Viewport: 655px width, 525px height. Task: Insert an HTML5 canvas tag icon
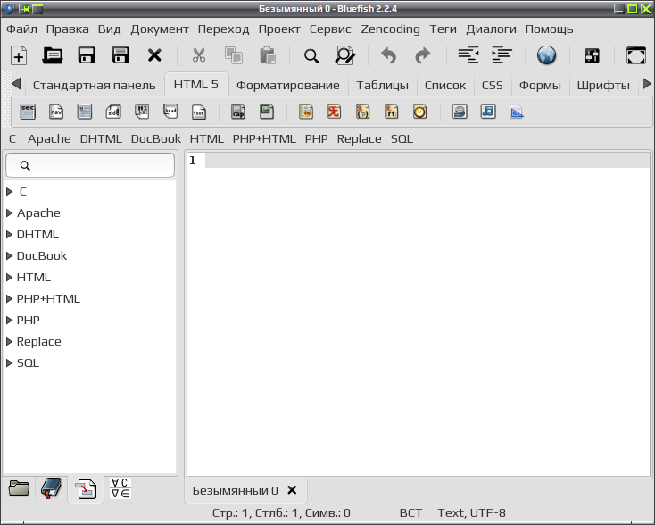click(x=517, y=112)
